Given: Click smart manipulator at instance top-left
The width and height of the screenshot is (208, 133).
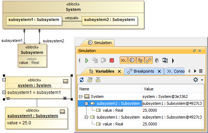Looking at the screenshot, I should pyautogui.click(x=4, y=80).
